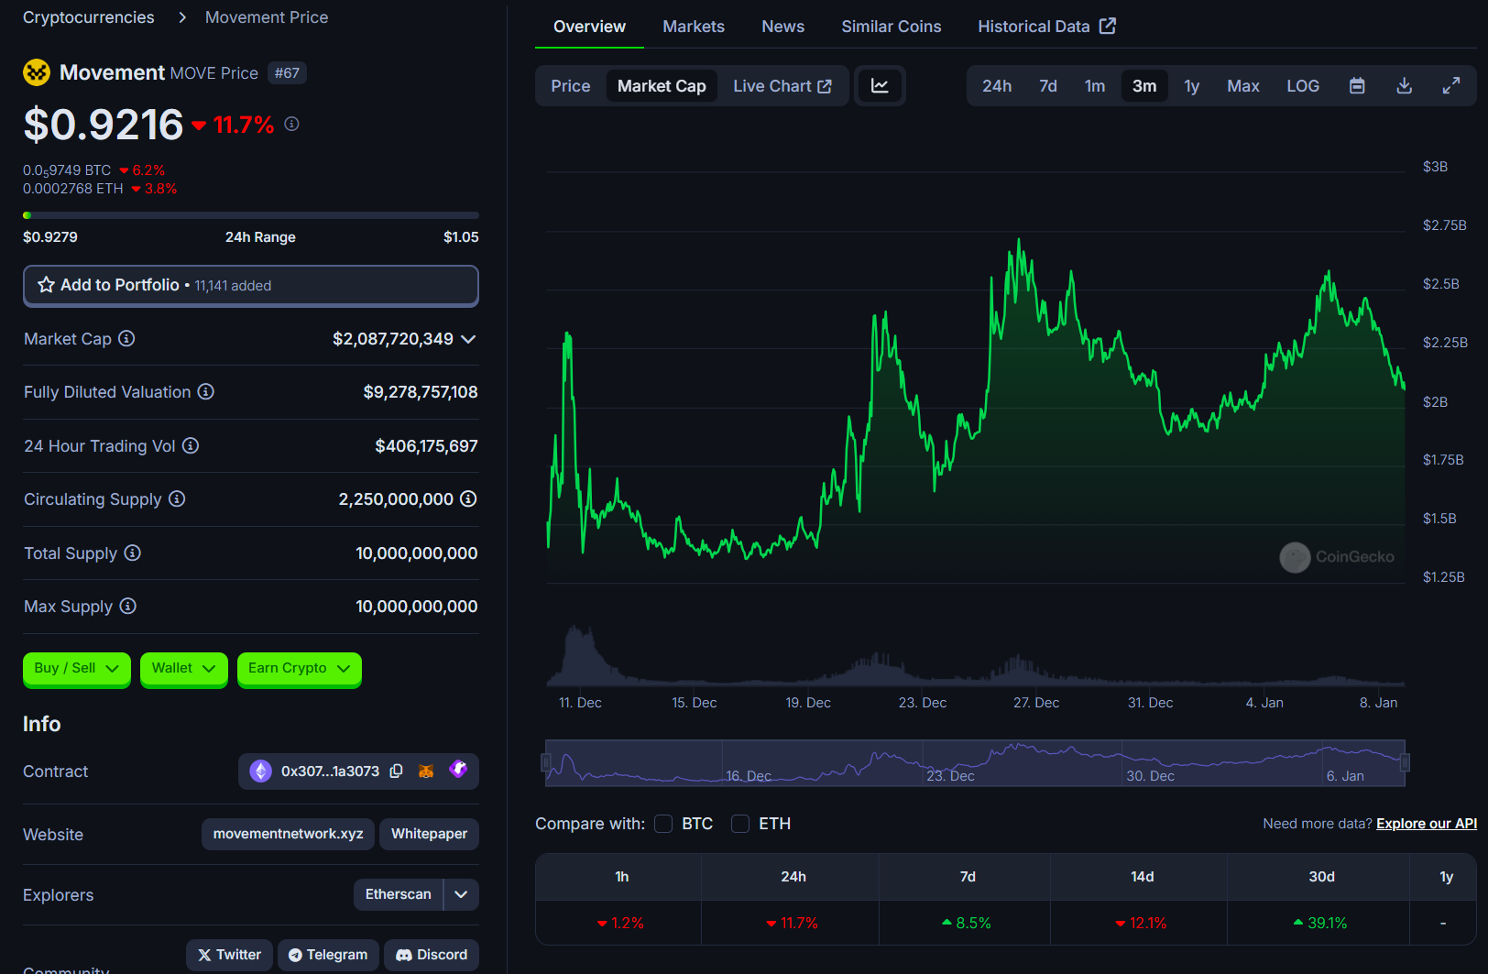Image resolution: width=1488 pixels, height=974 pixels.
Task: Click the X icon on the Twitter button
Action: pos(204,955)
